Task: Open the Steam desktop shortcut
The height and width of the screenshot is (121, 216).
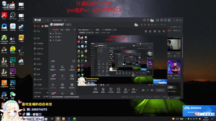Action: 21,27
